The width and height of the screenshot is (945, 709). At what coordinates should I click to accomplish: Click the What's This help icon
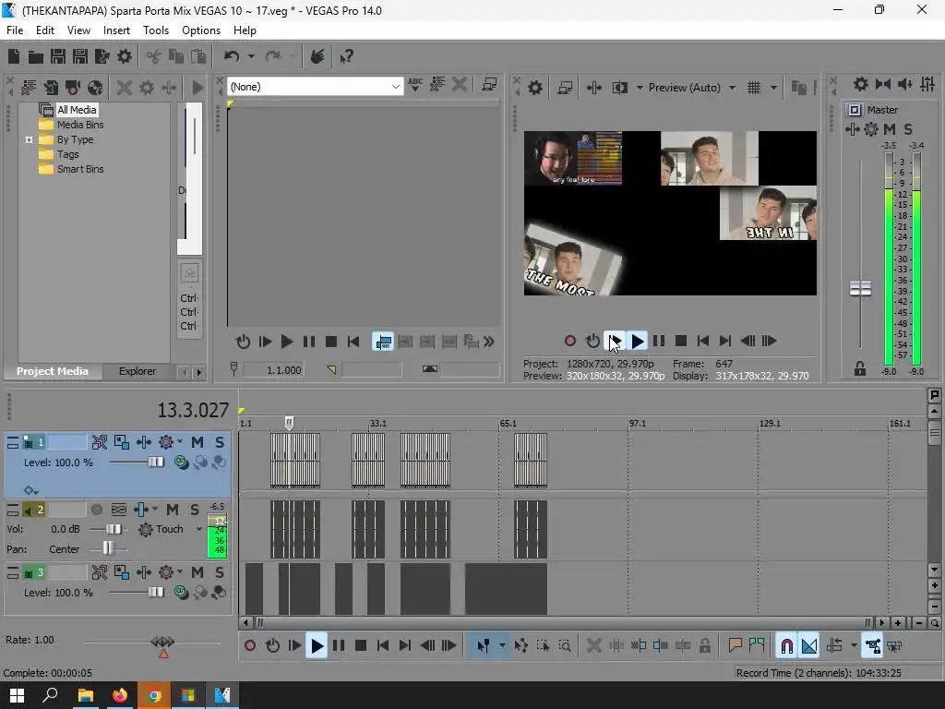pos(346,56)
